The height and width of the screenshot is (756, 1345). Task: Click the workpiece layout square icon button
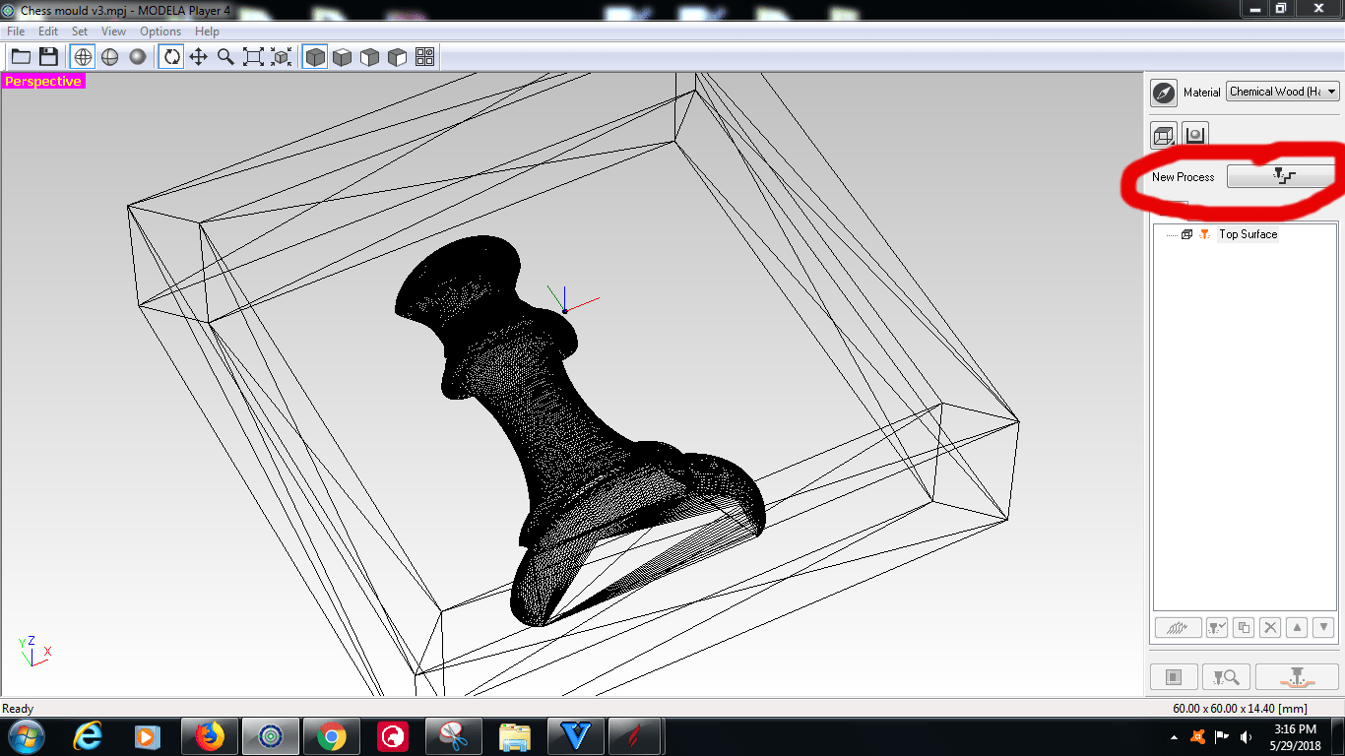1174,677
